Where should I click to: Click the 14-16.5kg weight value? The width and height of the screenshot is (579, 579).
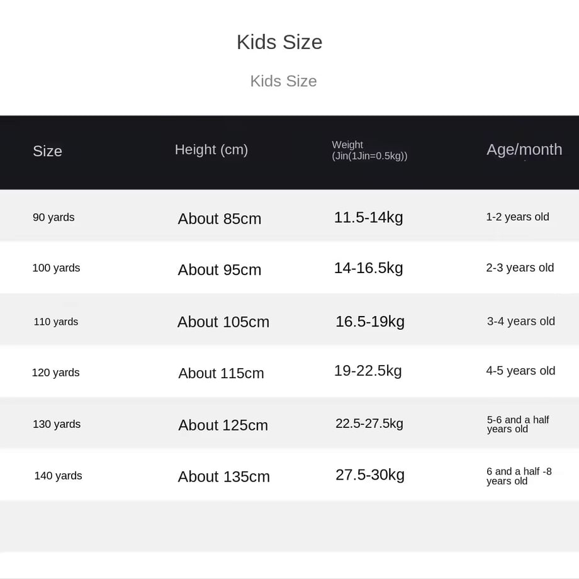click(x=369, y=269)
